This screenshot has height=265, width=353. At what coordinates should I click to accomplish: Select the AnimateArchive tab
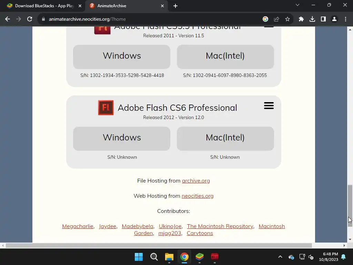click(x=126, y=6)
